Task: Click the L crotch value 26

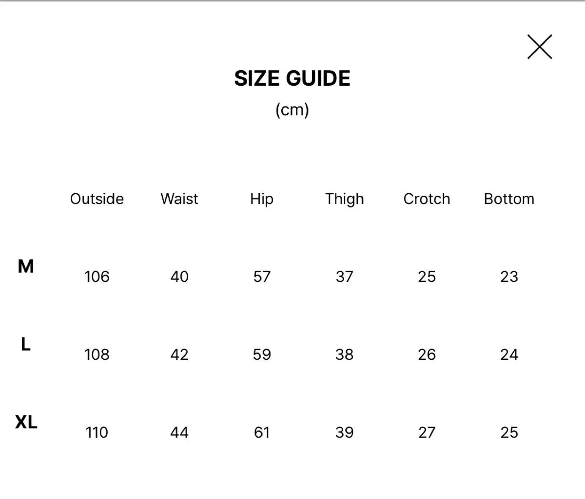Action: click(x=427, y=354)
